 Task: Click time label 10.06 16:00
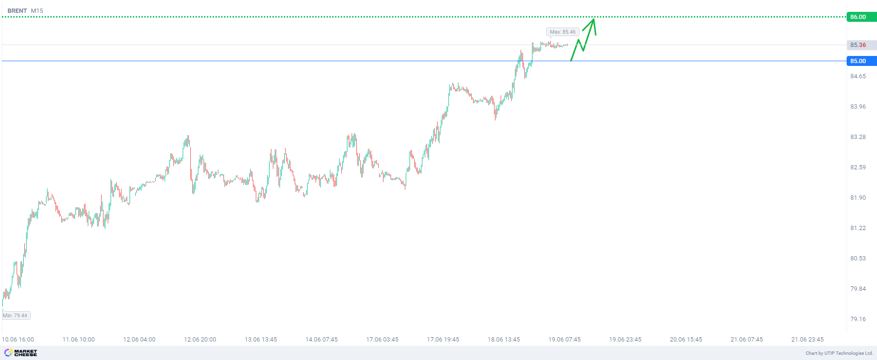[x=18, y=340]
